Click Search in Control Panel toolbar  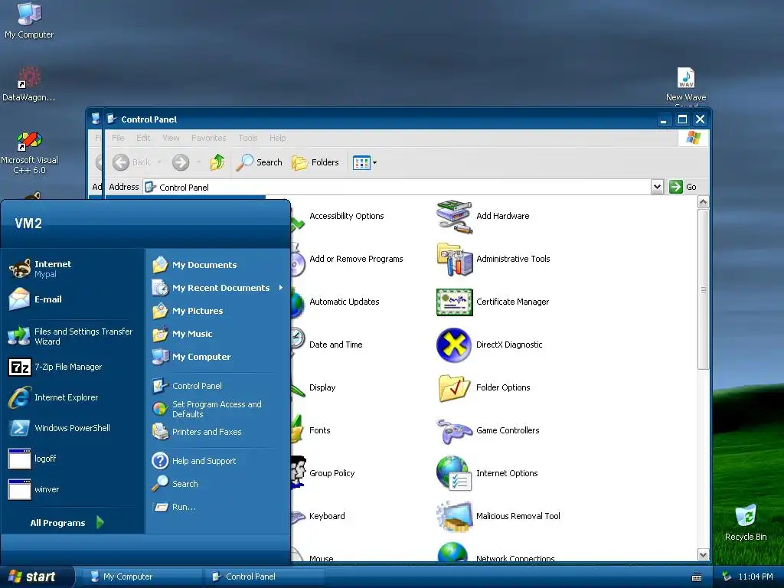pyautogui.click(x=259, y=162)
